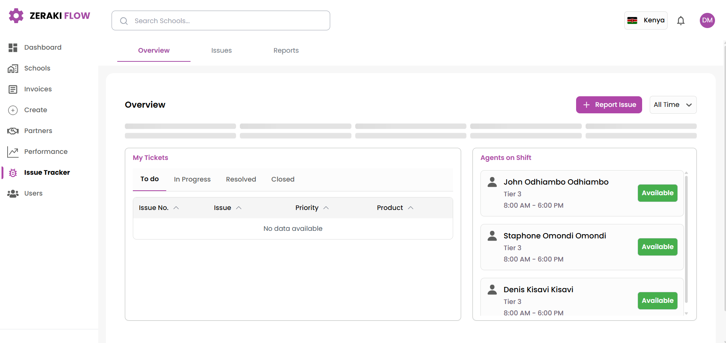Click the Issue Tracker bug icon
This screenshot has height=343, width=726.
pos(13,172)
